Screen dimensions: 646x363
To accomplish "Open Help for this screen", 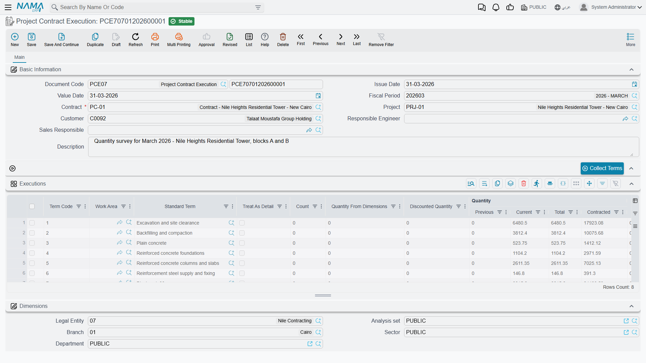I will [x=265, y=39].
